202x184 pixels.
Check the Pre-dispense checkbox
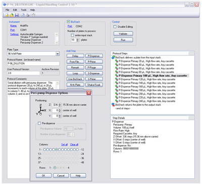tap(39, 123)
